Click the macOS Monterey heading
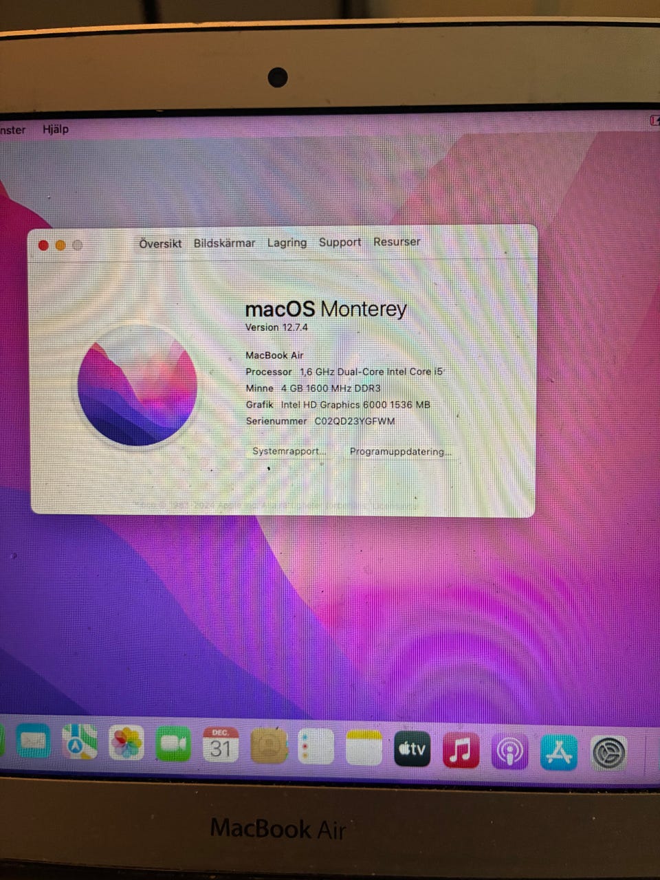 pos(326,309)
